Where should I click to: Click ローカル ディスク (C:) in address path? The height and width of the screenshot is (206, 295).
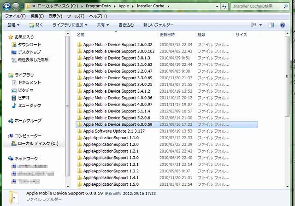click(x=58, y=6)
